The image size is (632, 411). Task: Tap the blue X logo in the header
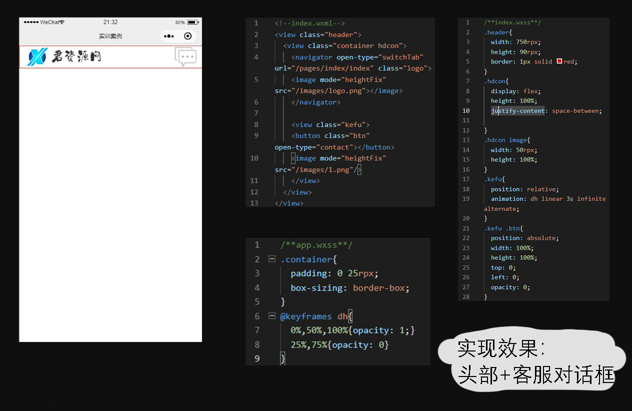[x=37, y=57]
